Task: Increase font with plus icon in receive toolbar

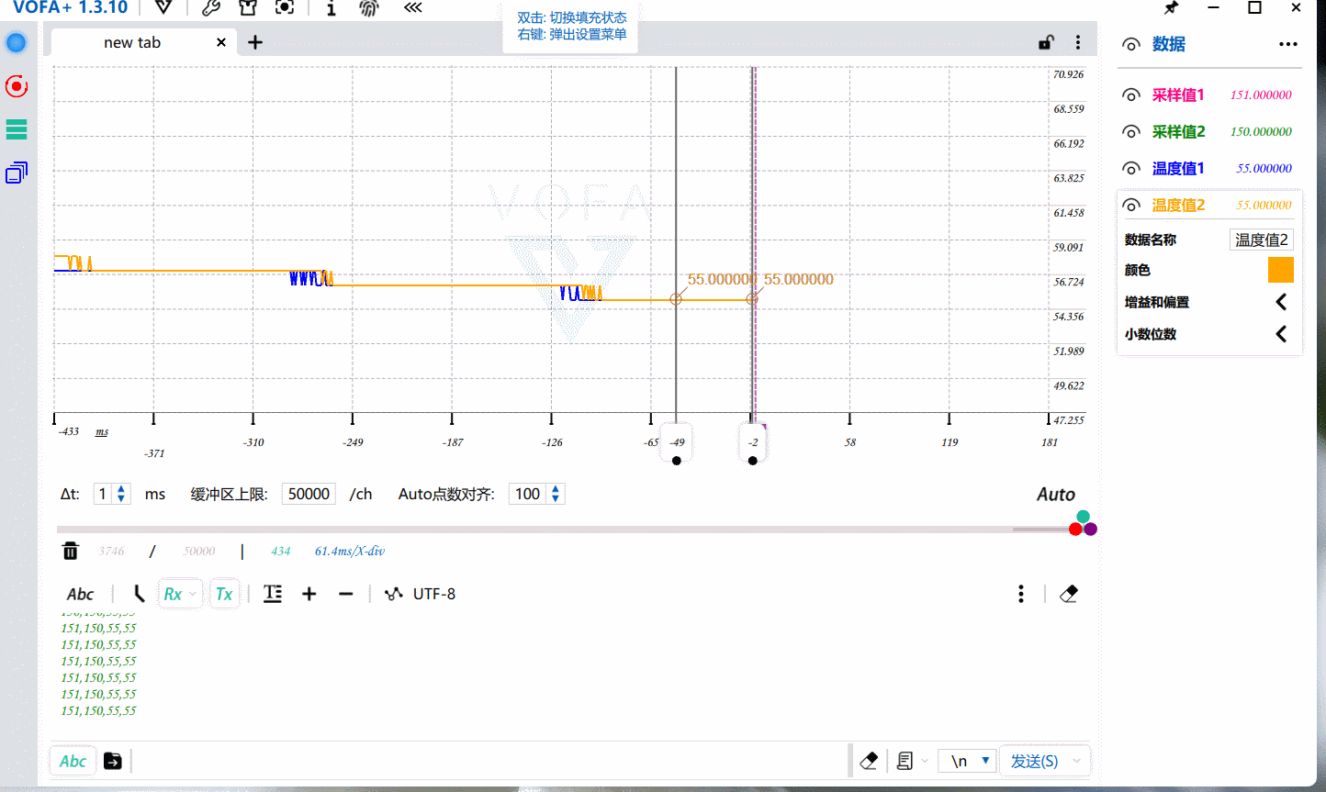Action: [309, 594]
